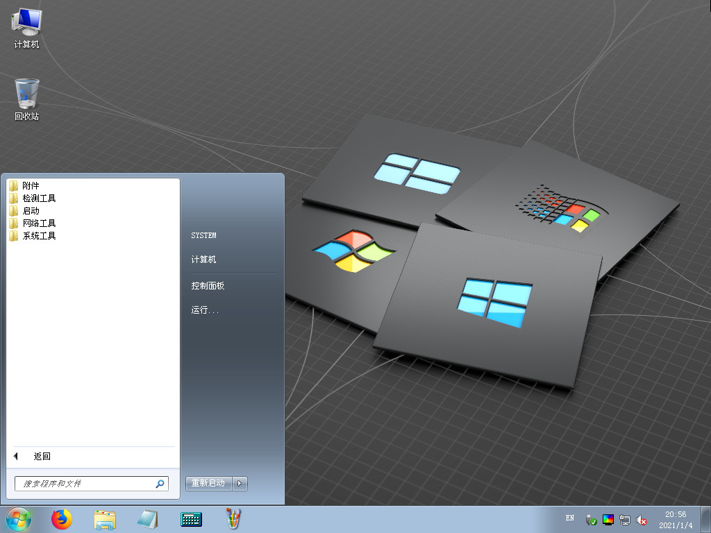Open the on-screen keyboard taskbar icon

pos(190,518)
